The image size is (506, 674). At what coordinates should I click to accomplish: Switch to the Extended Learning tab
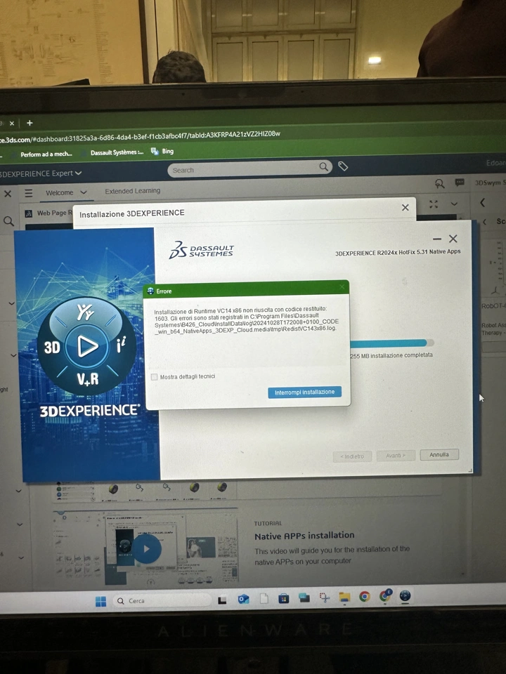(x=133, y=191)
